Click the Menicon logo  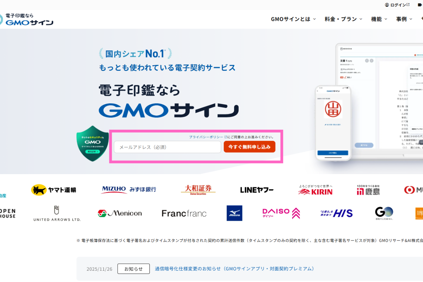pos(120,213)
